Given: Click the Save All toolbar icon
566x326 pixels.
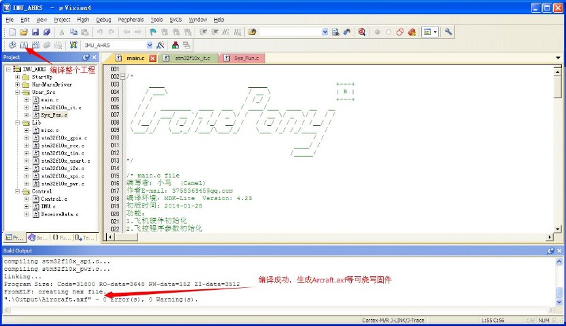Looking at the screenshot, I should (x=46, y=32).
